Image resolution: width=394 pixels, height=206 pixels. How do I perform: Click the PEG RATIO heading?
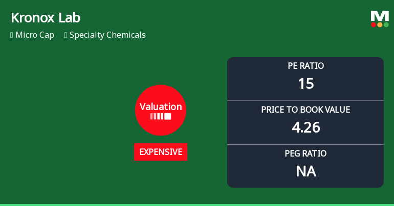click(x=305, y=153)
